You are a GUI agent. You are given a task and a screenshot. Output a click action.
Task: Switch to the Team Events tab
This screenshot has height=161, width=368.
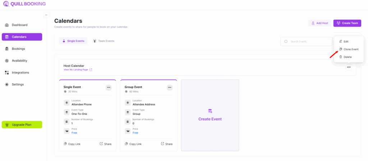(103, 41)
